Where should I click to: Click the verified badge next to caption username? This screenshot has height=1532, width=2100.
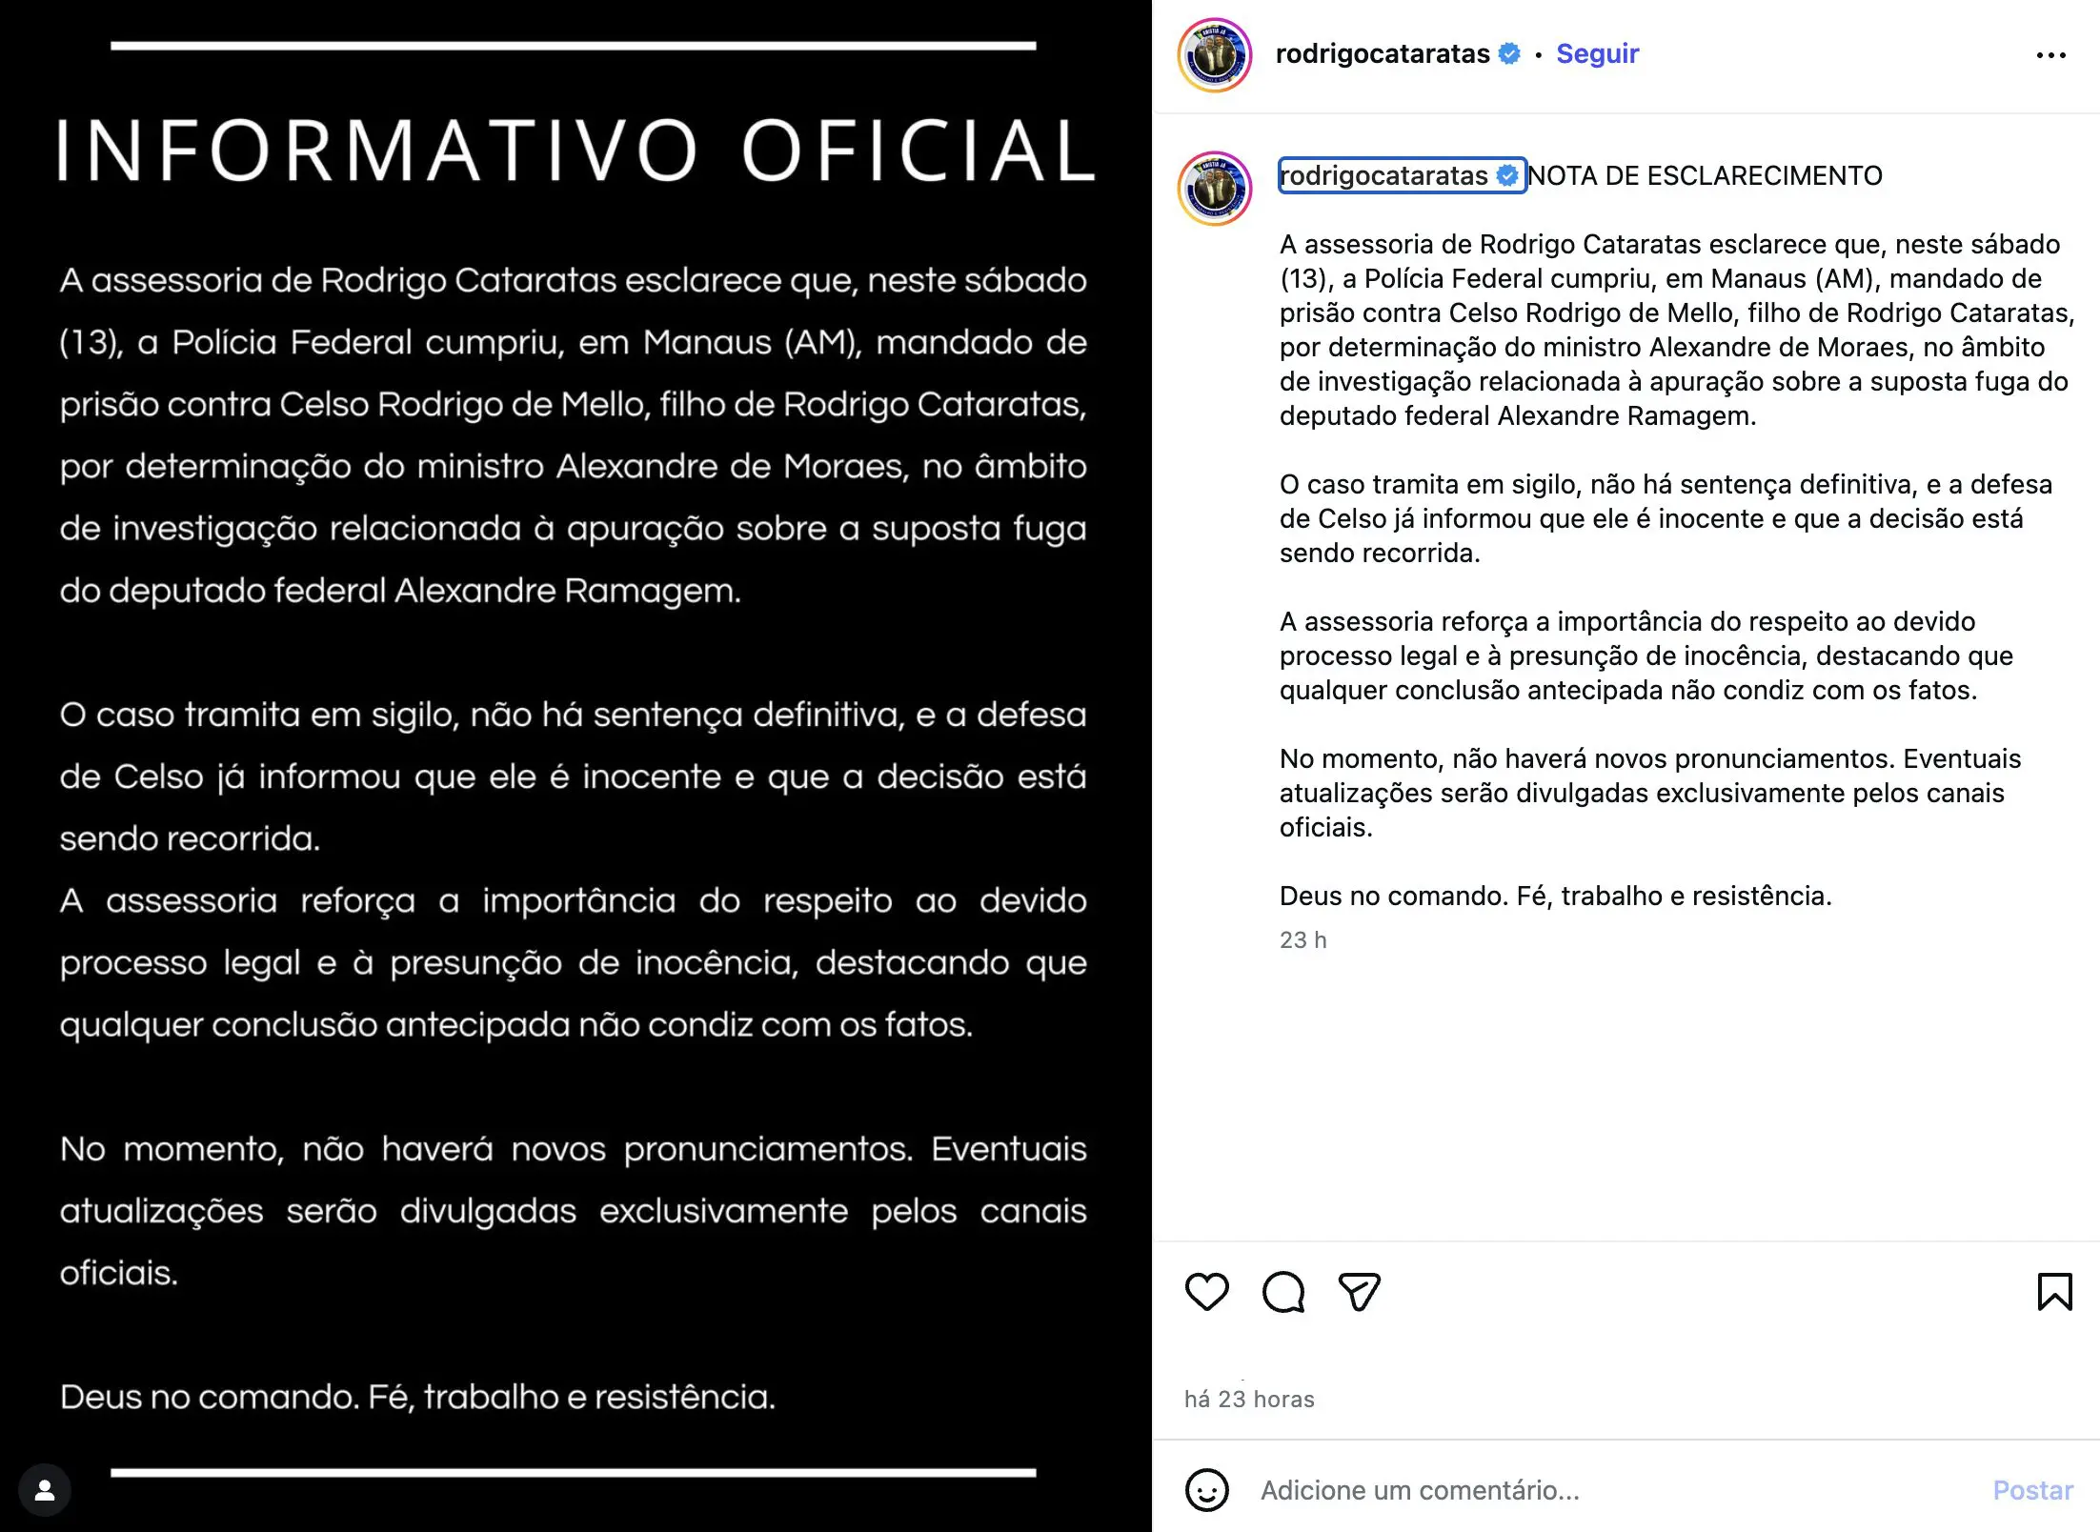(1507, 175)
